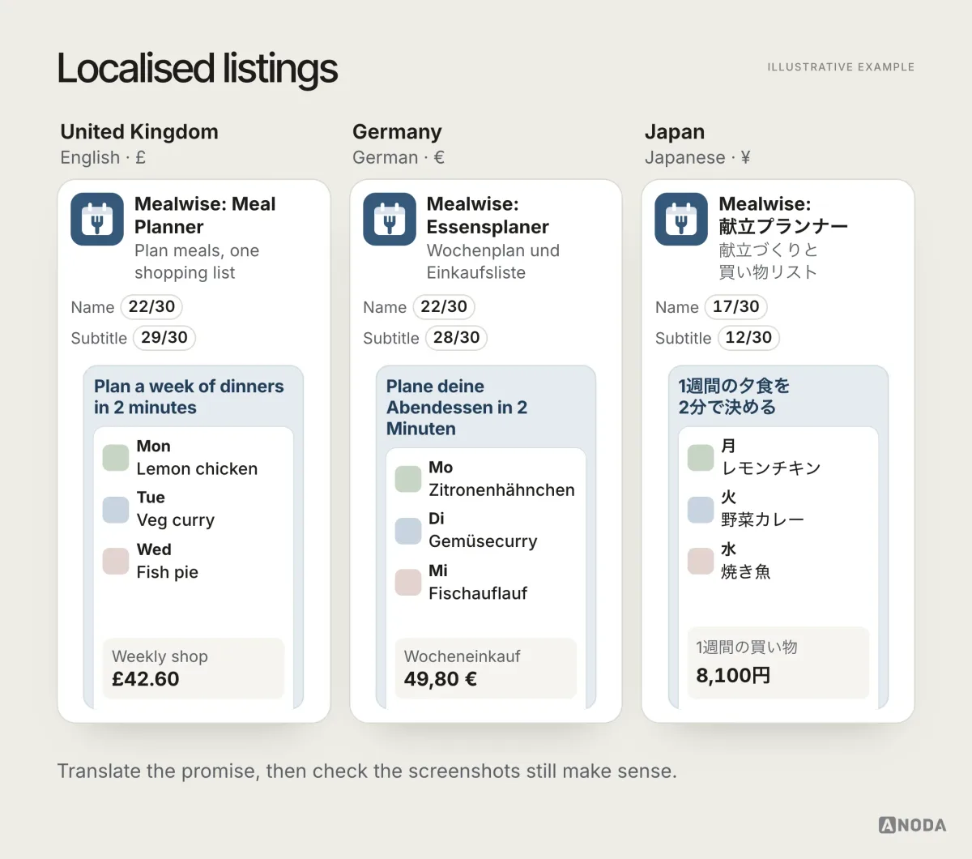Click the Japan Name 17/30 counter badge
The image size is (972, 859).
[x=736, y=307]
